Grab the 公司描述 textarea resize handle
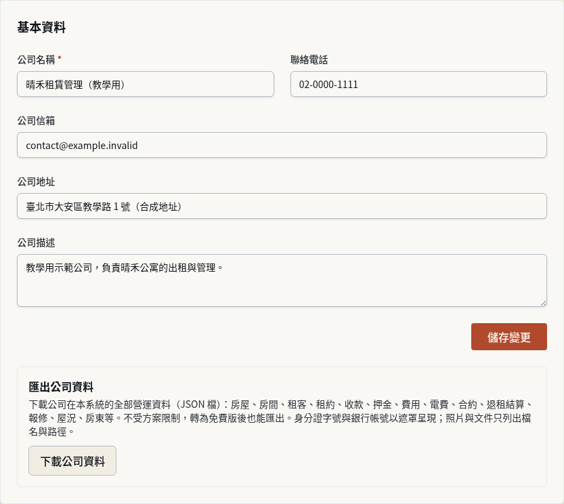This screenshot has width=564, height=504. 544,303
